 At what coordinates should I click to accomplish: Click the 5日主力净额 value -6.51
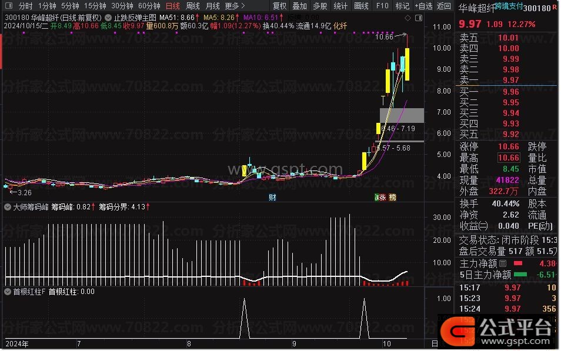coord(546,275)
